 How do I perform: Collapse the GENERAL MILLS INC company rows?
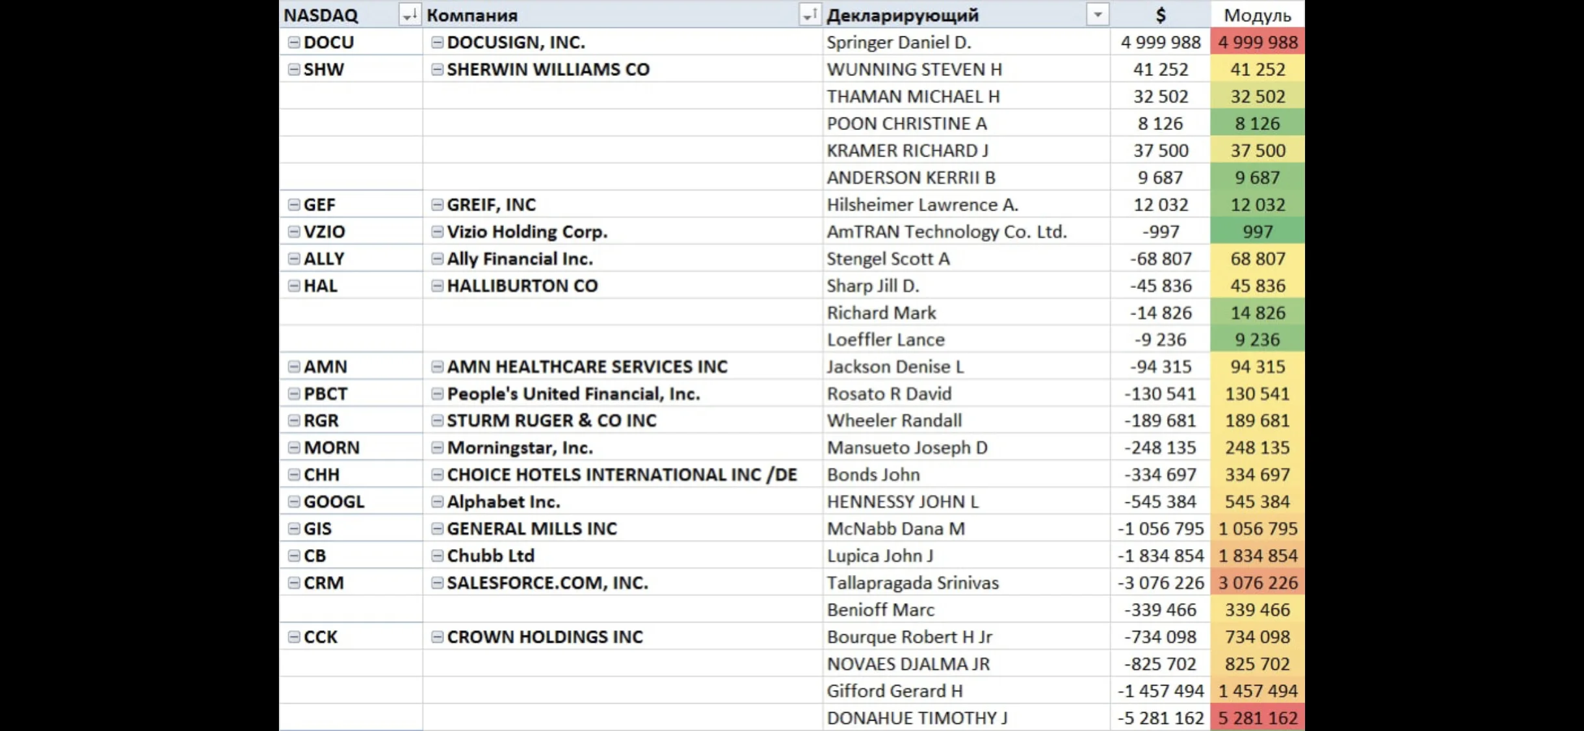pyautogui.click(x=437, y=529)
